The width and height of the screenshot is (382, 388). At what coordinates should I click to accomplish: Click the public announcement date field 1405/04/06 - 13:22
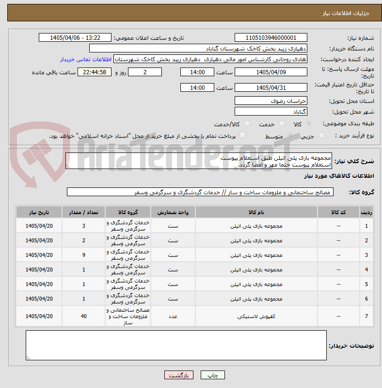(x=75, y=37)
